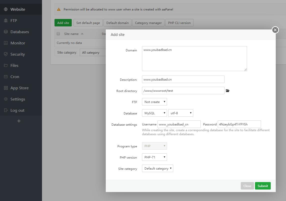Click the FTP icon in sidebar
The height and width of the screenshot is (201, 286).
(x=6, y=20)
